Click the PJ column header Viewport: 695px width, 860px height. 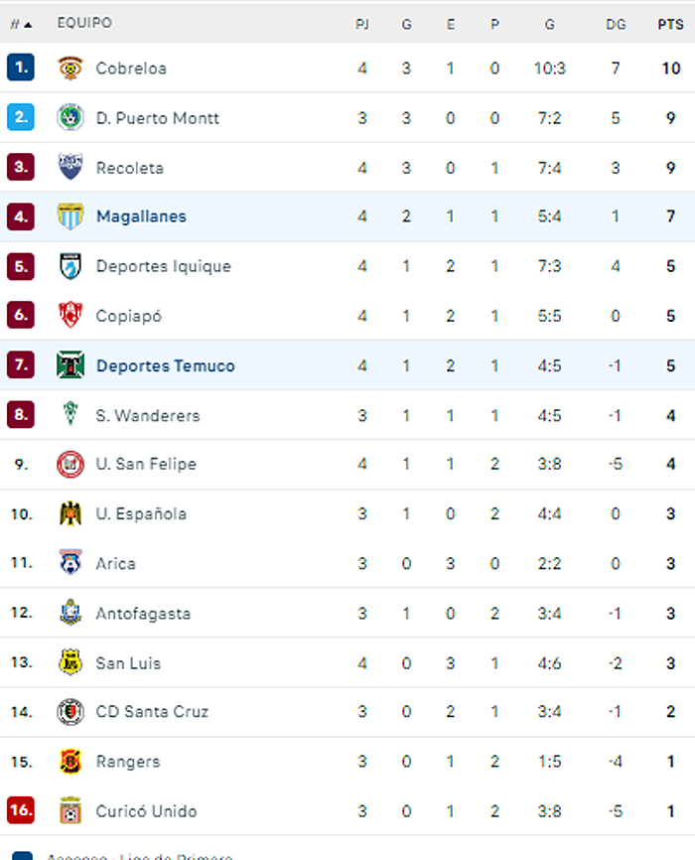[362, 24]
